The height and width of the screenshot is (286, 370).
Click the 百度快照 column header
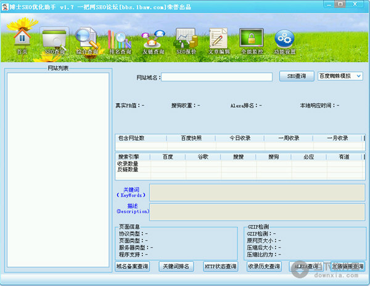191,138
